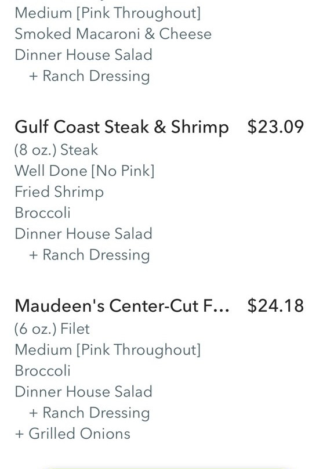Tap the $23.09 price
Image resolution: width=334 pixels, height=469 pixels.
click(275, 127)
